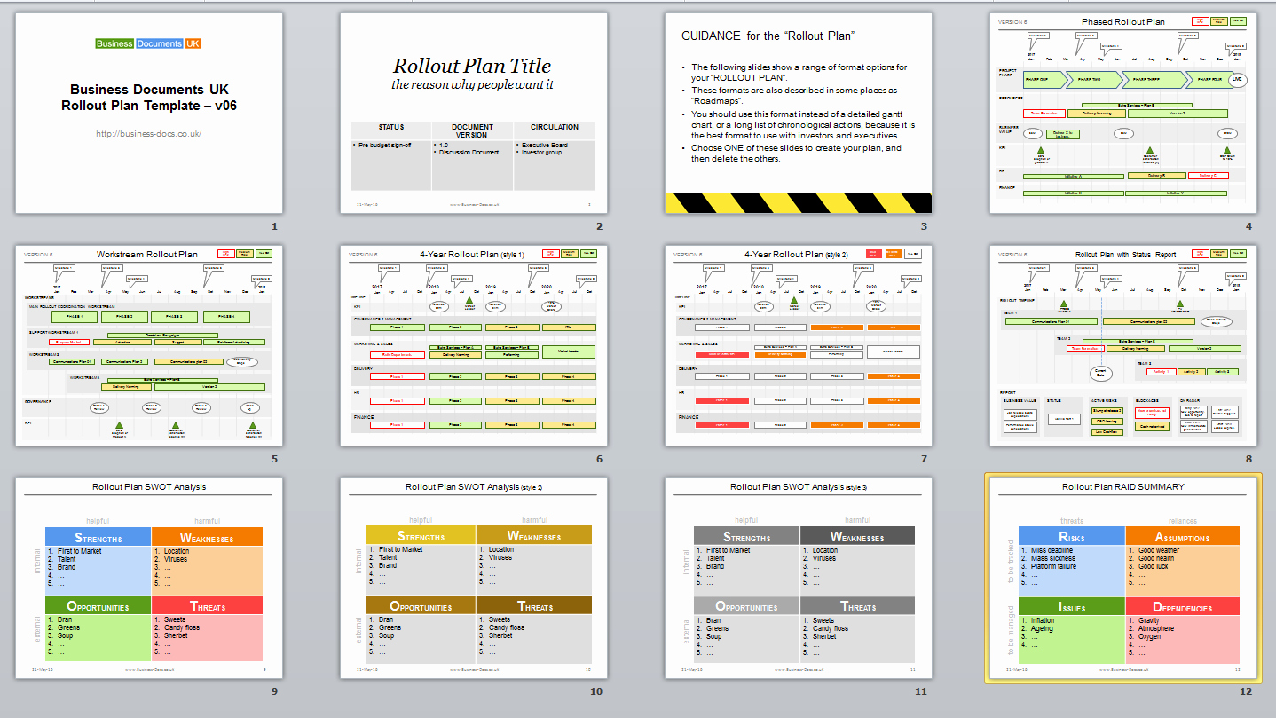Select slide 2 Rollout Plan Title thumbnail
The image size is (1276, 718).
tap(474, 113)
